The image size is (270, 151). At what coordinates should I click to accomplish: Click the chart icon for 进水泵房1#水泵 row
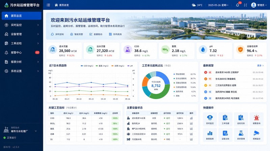tap(191, 118)
